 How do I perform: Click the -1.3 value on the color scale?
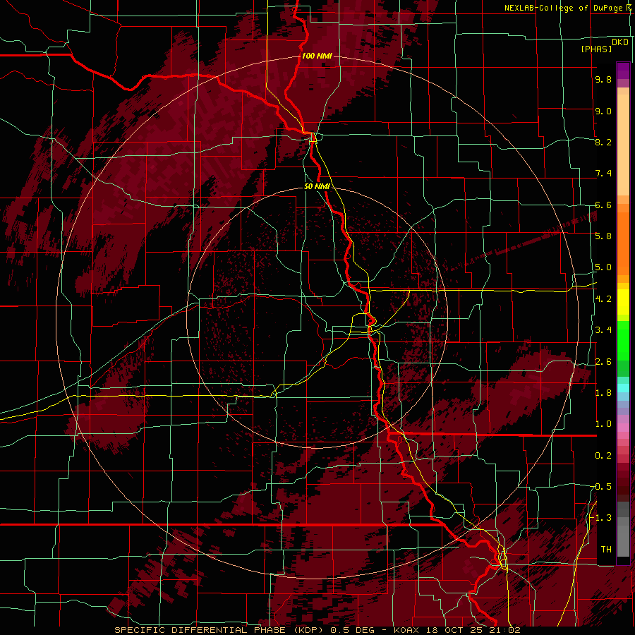coord(601,518)
